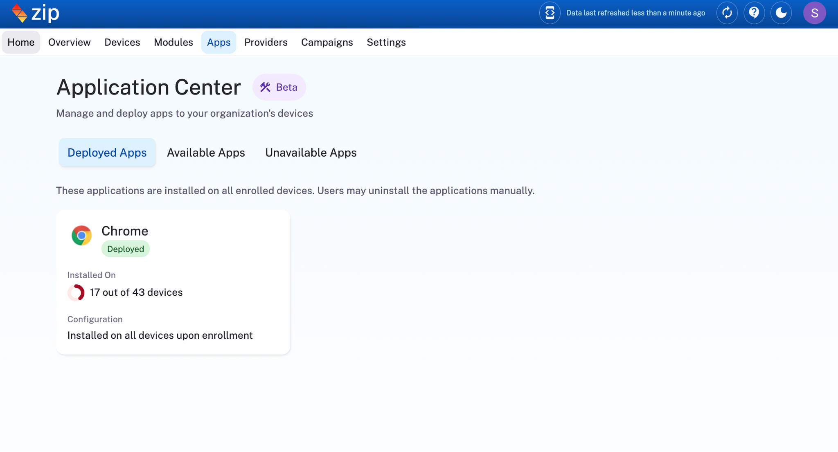The height and width of the screenshot is (452, 838).
Task: Open the Overview page
Action: pos(69,42)
